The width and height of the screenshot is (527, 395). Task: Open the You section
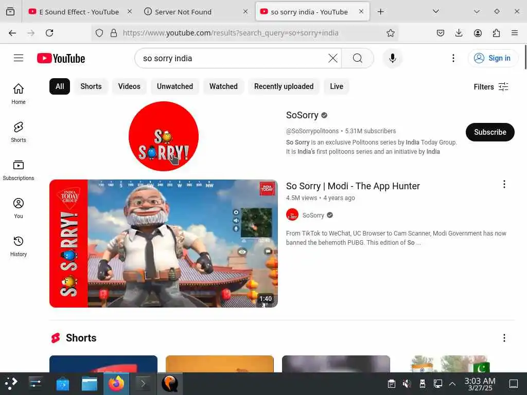pos(19,208)
